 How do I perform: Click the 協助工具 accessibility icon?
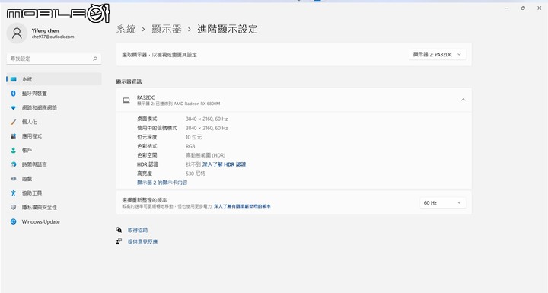[x=13, y=193]
